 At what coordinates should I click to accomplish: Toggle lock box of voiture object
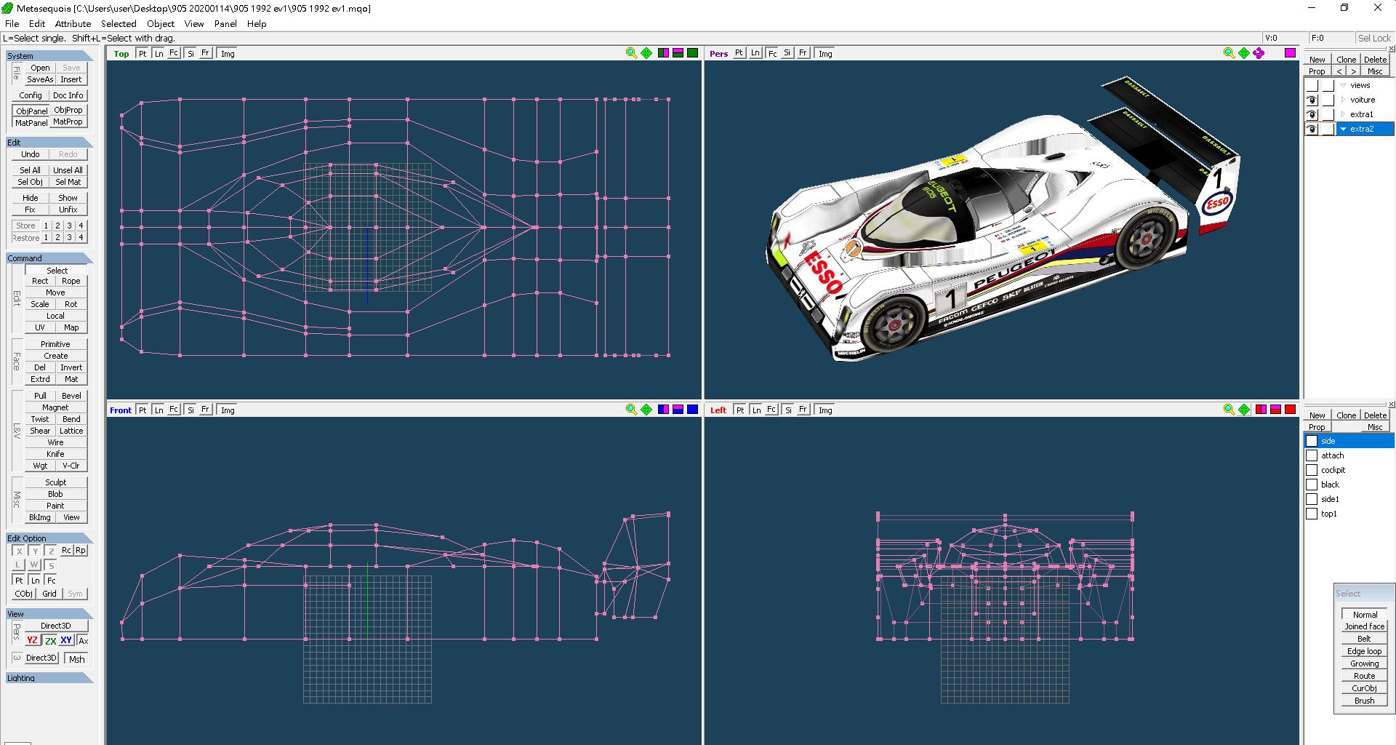point(1328,100)
